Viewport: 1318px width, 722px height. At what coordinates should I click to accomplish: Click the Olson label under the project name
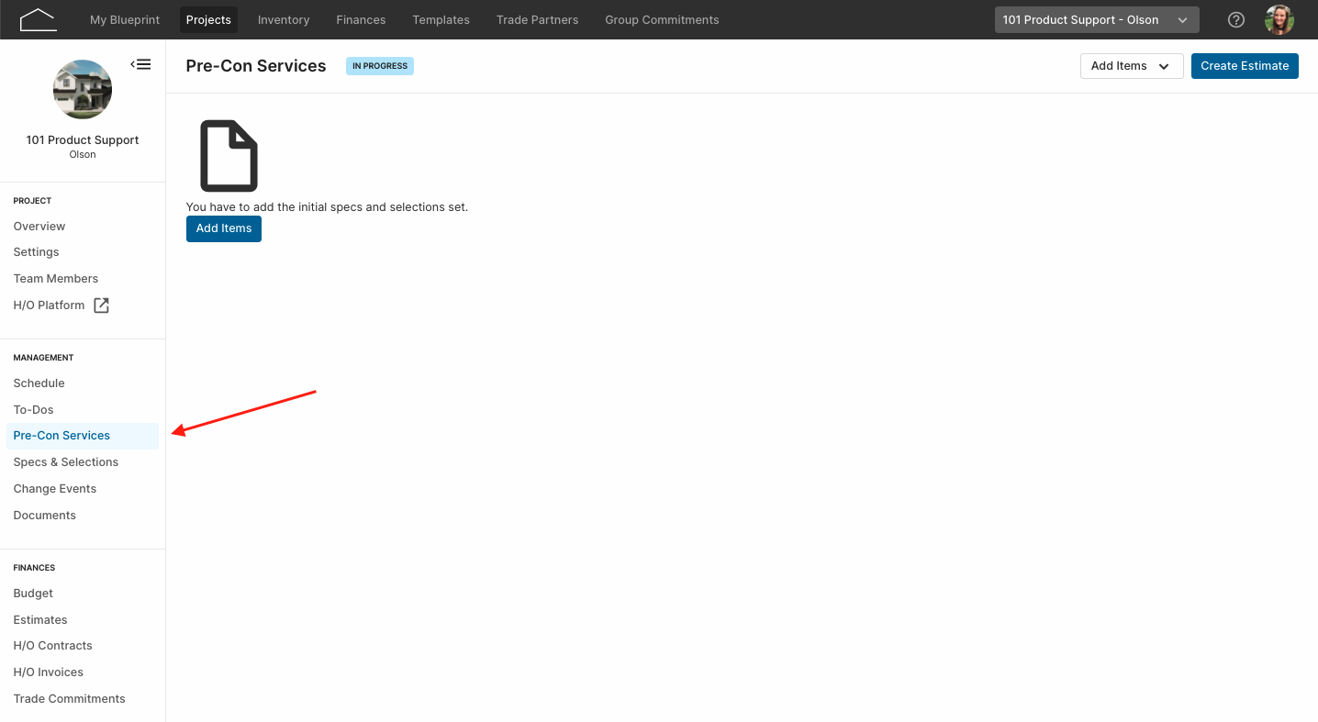click(x=83, y=155)
